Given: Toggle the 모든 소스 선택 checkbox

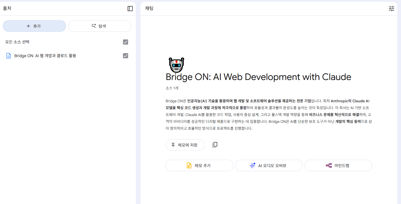Looking at the screenshot, I should pyautogui.click(x=126, y=42).
